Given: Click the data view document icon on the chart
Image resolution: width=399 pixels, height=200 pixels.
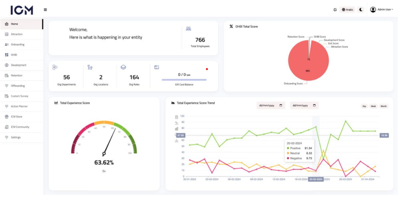Looking at the screenshot, I should pos(176,117).
